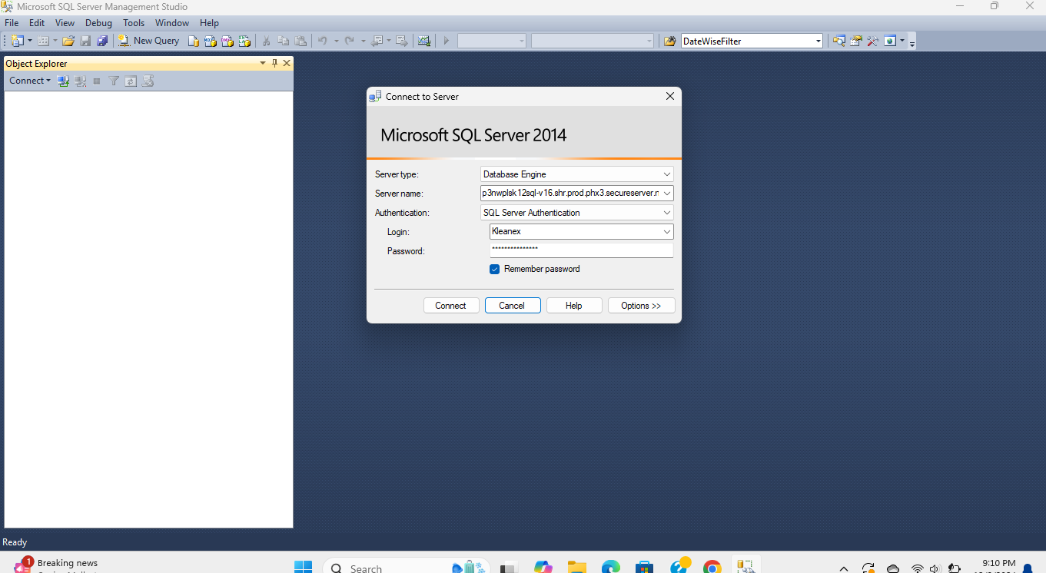Image resolution: width=1046 pixels, height=573 pixels.
Task: Click the New Project toolbar icon
Action: pyautogui.click(x=18, y=41)
